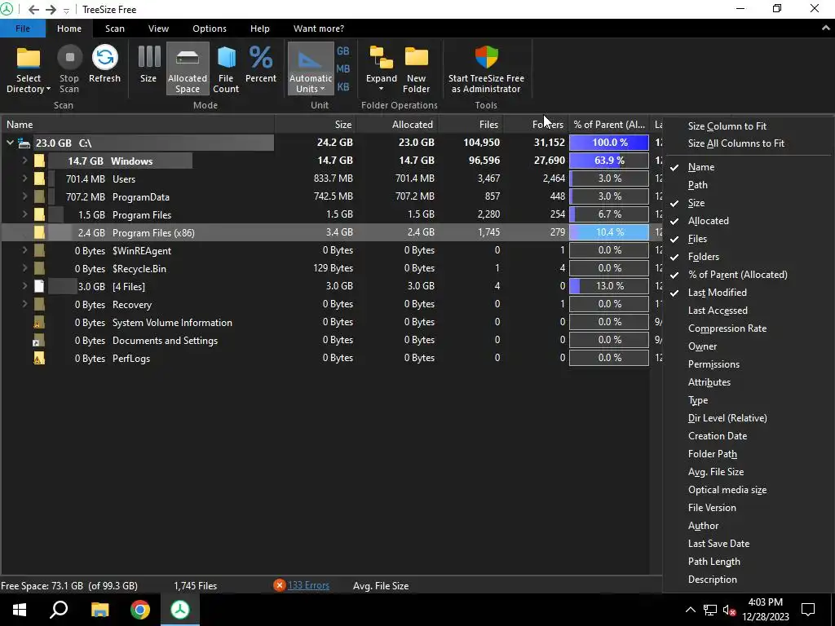This screenshot has height=626, width=835.
Task: Open the Automatic Units dropdown
Action: 311,69
